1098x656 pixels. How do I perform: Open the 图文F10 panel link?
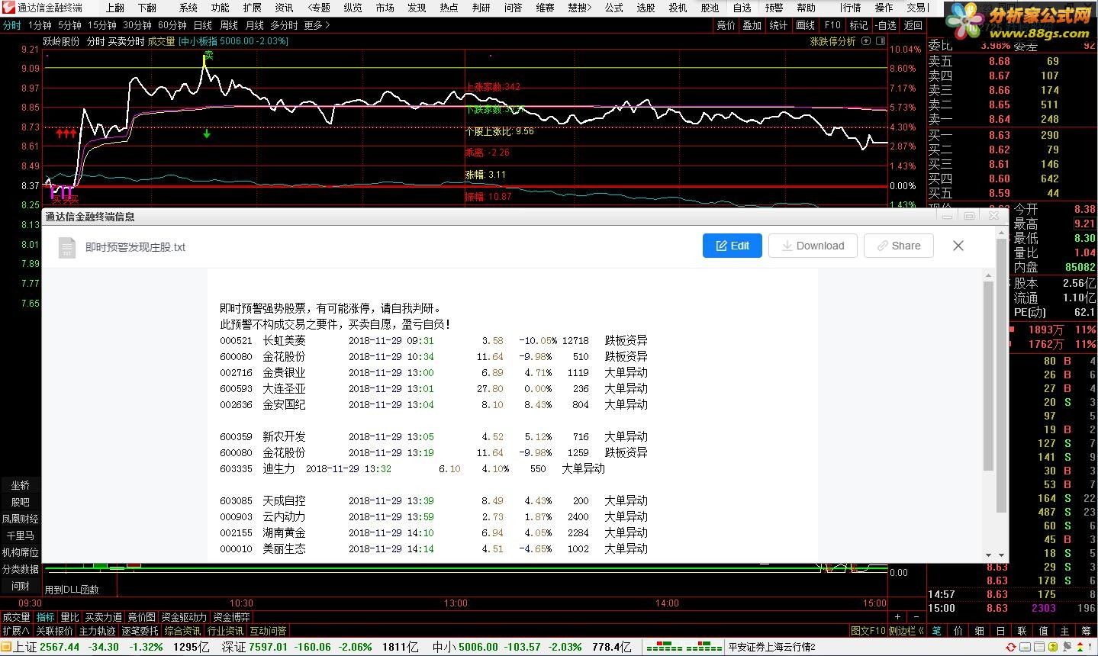coord(868,631)
